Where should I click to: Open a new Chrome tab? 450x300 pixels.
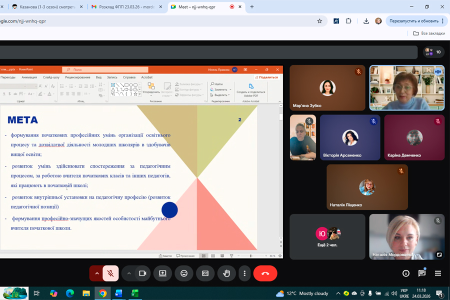click(251, 6)
